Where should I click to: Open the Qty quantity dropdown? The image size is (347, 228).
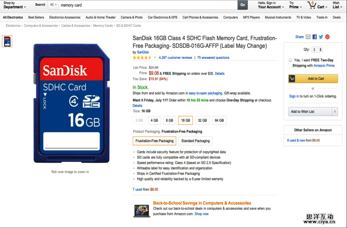(x=317, y=50)
